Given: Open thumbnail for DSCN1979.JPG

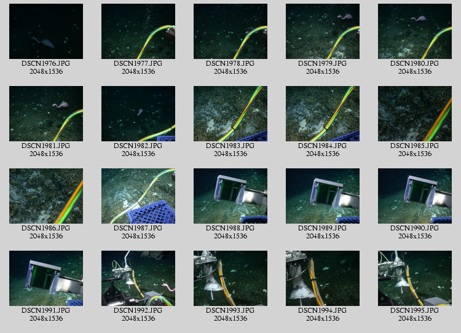Looking at the screenshot, I should coord(323,31).
